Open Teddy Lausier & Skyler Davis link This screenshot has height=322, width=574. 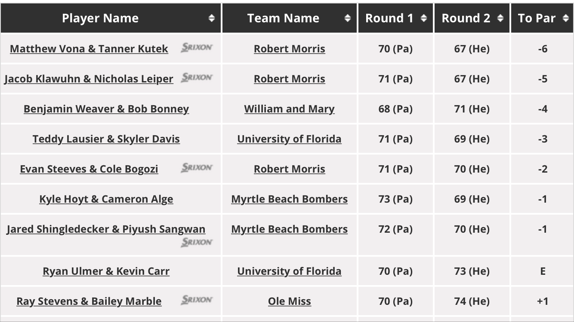[x=106, y=139]
